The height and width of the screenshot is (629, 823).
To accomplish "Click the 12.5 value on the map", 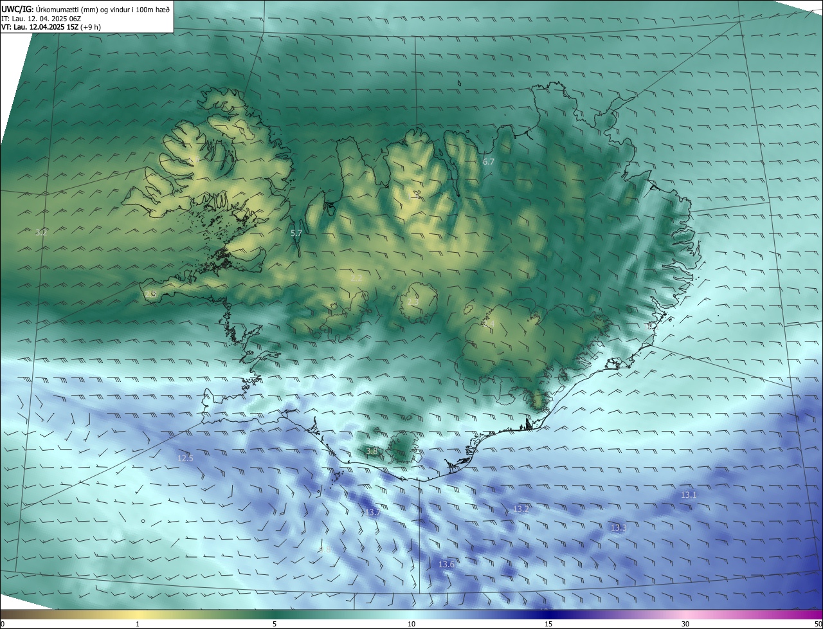I will (185, 458).
